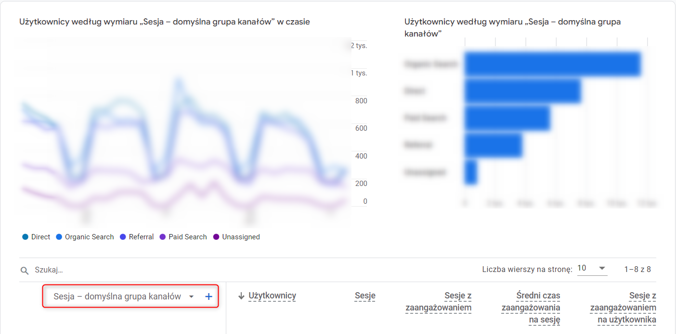
Task: Click the 1–8 z 8 pagination text
Action: click(x=637, y=269)
